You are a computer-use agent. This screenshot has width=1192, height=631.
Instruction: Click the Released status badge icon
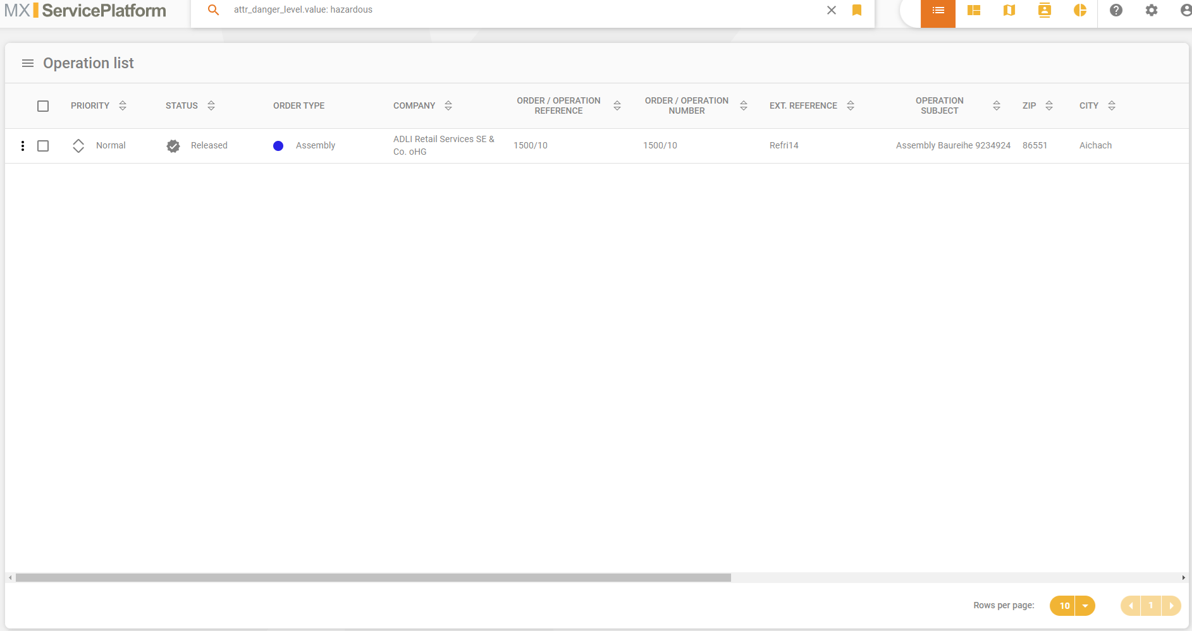173,146
